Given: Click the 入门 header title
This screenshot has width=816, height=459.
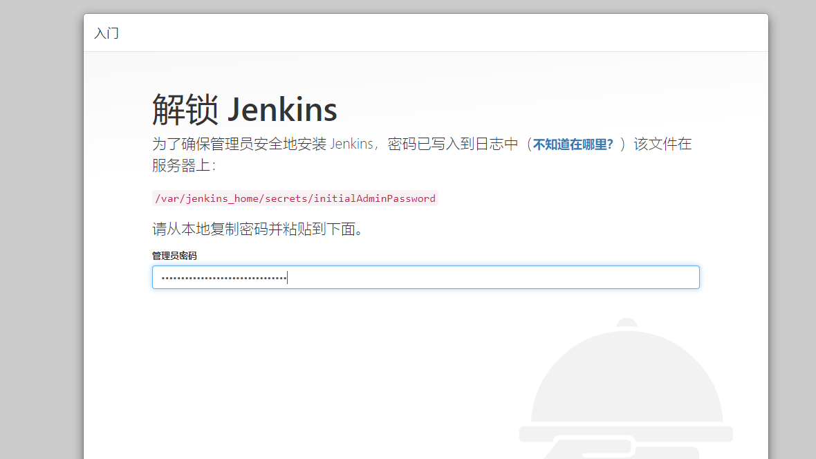Looking at the screenshot, I should [106, 33].
